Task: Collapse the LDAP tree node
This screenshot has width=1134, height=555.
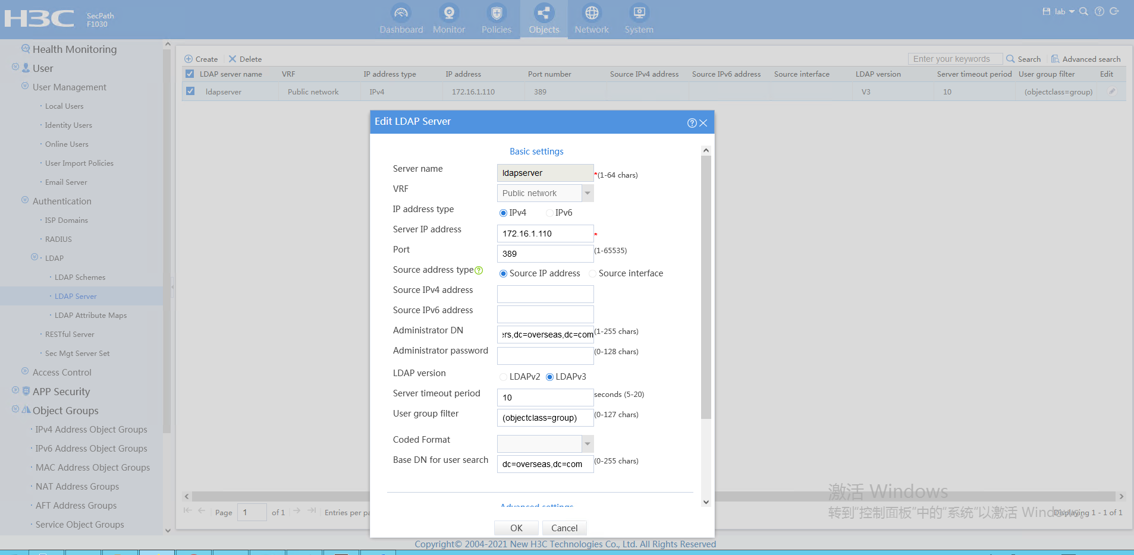Action: (x=34, y=257)
